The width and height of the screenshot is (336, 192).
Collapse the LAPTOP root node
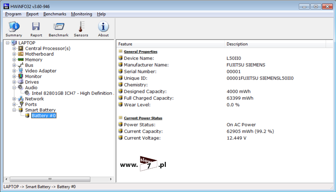point(7,43)
